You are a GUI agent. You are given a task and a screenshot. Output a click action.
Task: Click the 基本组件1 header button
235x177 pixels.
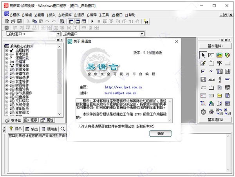215,46
